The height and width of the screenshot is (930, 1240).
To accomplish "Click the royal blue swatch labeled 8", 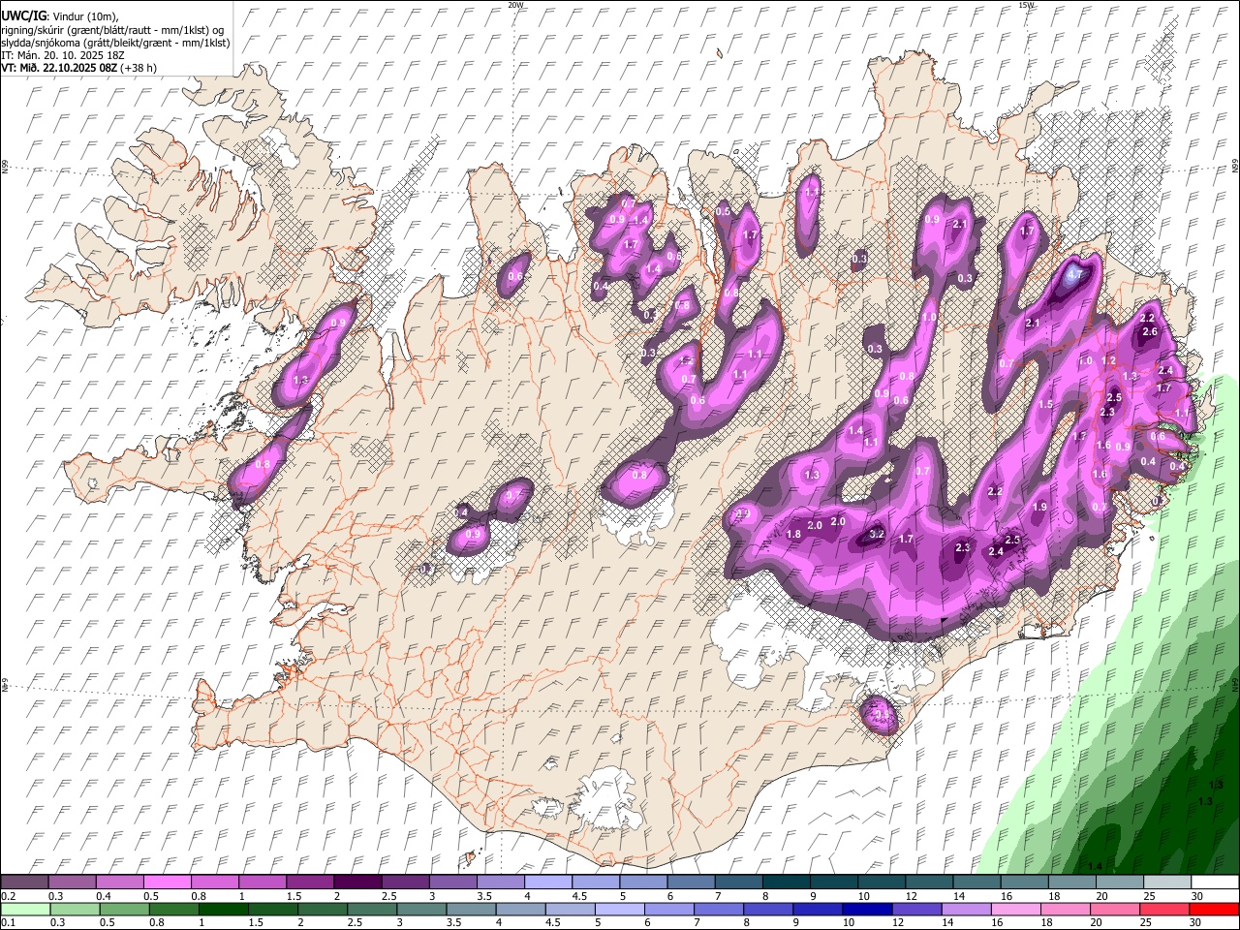I will [x=767, y=910].
